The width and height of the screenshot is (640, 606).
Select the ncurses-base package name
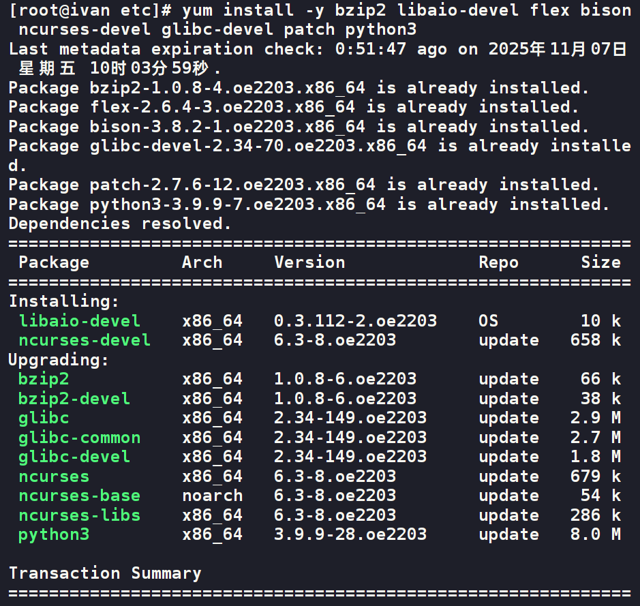(x=80, y=496)
